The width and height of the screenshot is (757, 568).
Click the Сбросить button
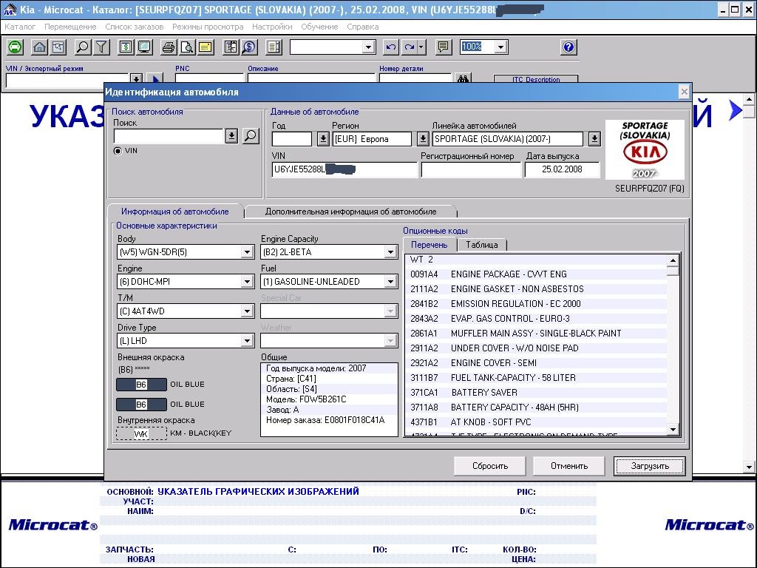[x=490, y=466]
